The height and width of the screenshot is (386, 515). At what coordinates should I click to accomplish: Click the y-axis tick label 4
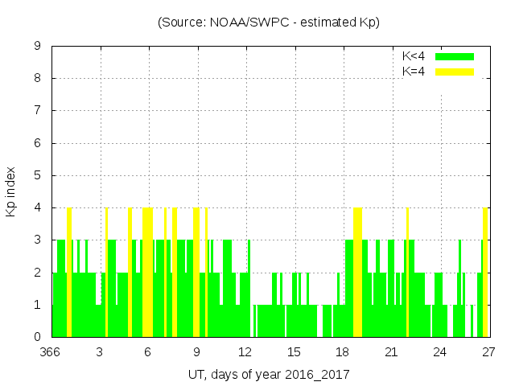(x=38, y=208)
